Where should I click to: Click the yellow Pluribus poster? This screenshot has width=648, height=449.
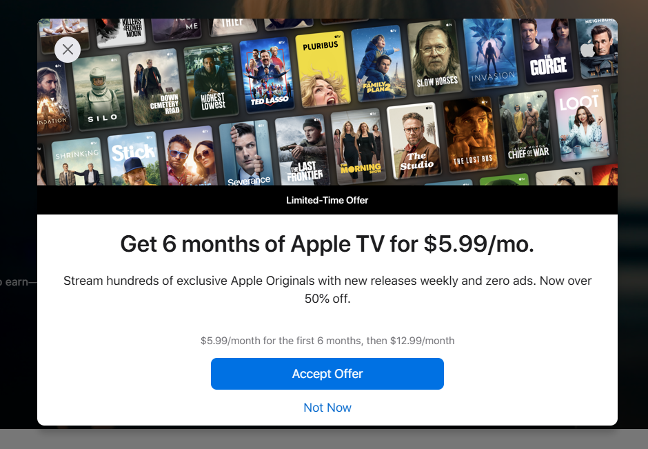point(323,70)
